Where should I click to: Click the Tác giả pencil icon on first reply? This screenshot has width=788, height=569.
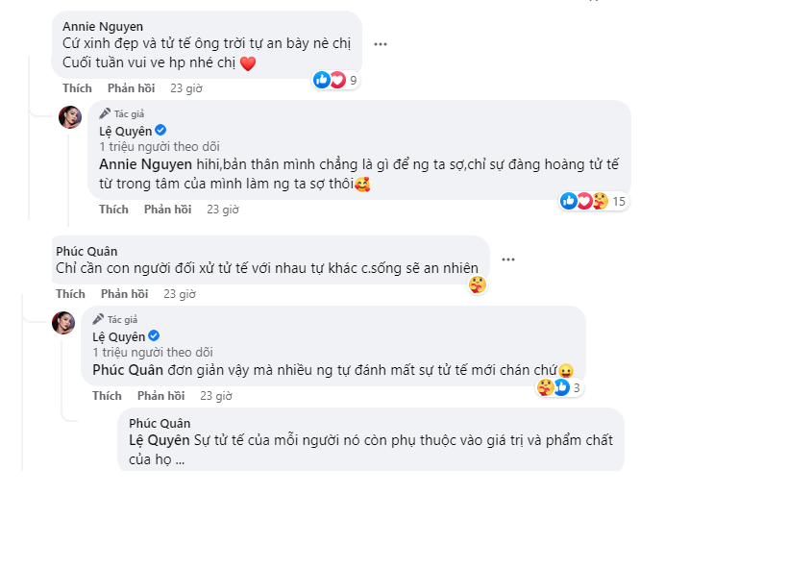pos(105,113)
